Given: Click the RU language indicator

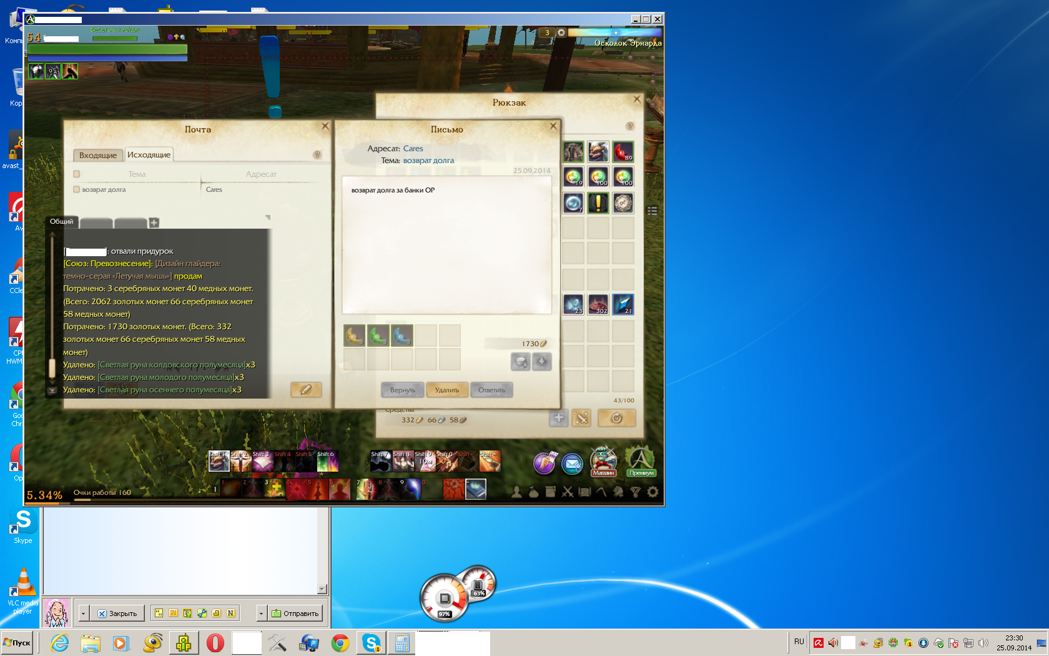Looking at the screenshot, I should 799,642.
